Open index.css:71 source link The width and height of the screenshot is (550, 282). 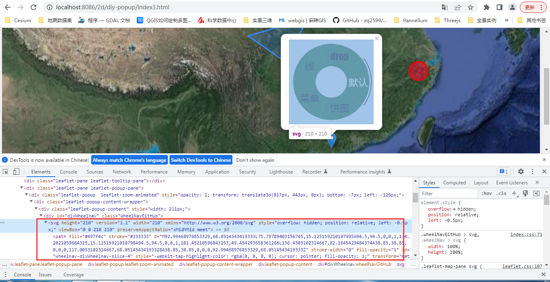click(x=526, y=234)
